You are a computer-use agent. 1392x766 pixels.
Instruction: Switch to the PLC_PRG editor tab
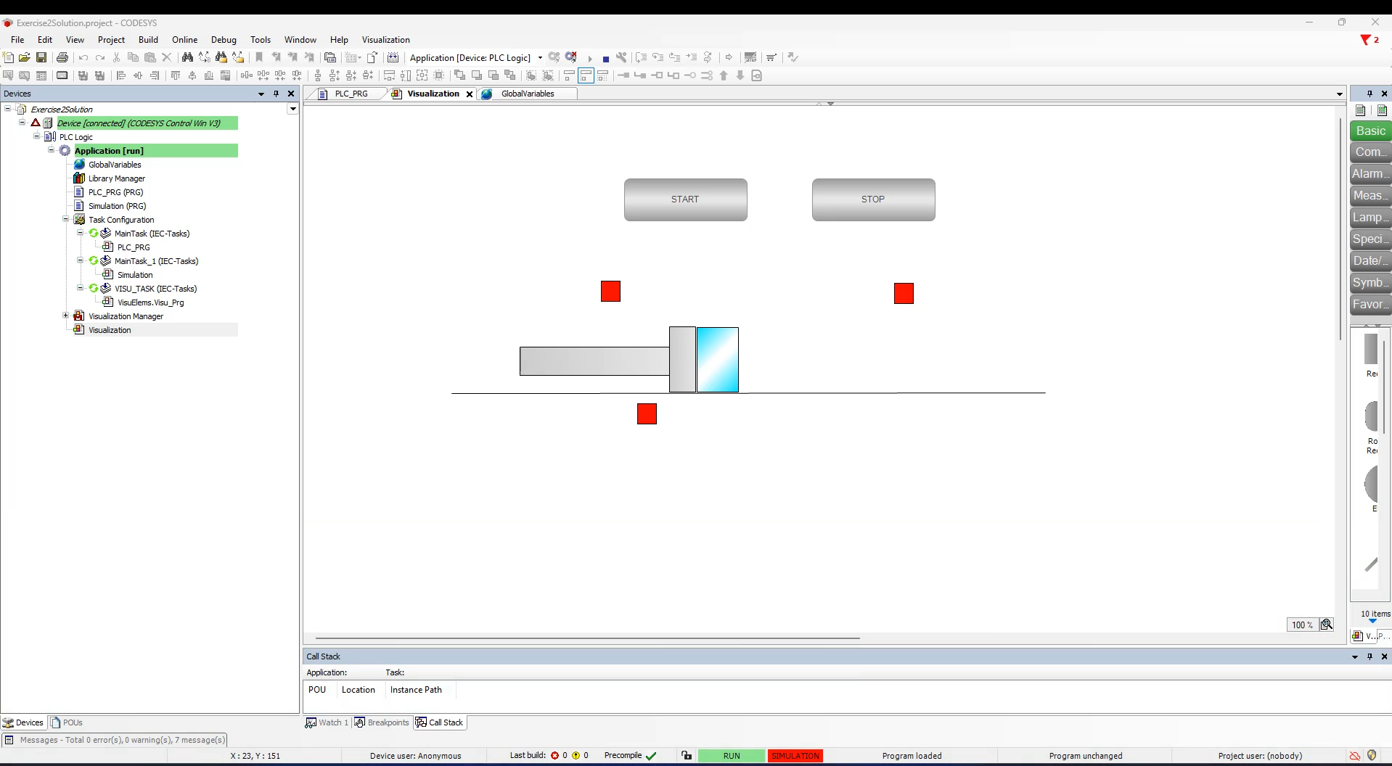point(353,94)
